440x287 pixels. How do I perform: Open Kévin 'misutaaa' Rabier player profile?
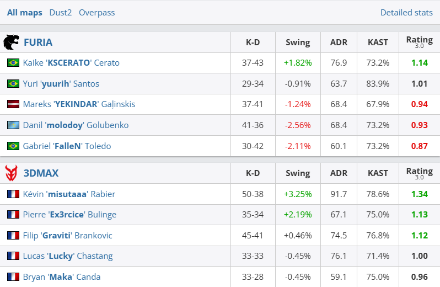tap(69, 194)
